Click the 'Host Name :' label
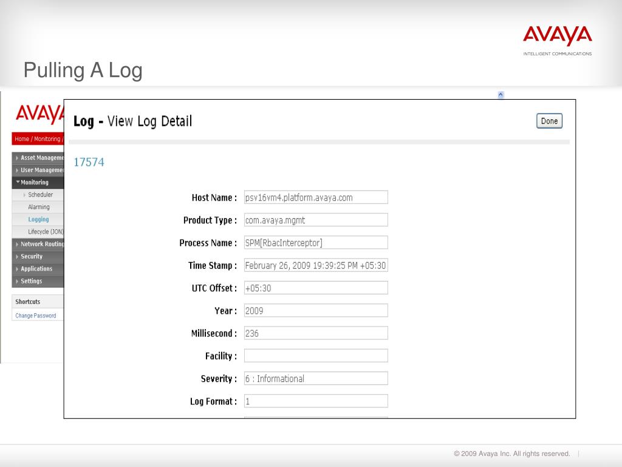Viewport: 622px width, 467px height. click(x=214, y=198)
